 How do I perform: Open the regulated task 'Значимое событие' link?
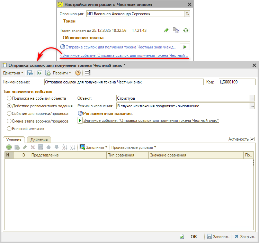pos(151,120)
